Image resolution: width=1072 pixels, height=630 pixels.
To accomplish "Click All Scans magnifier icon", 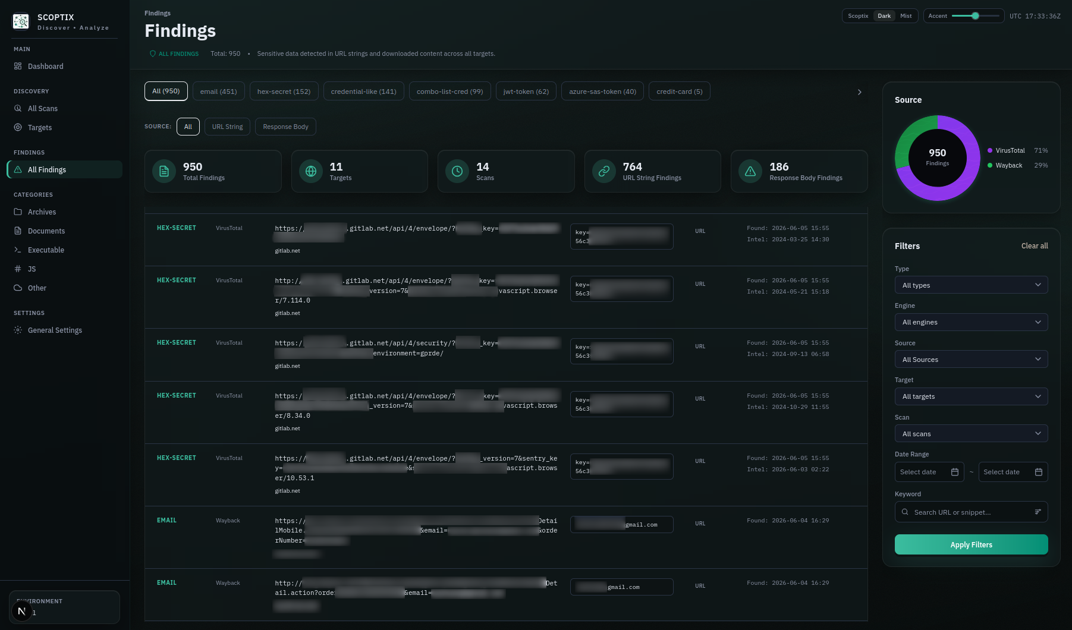I will (18, 108).
